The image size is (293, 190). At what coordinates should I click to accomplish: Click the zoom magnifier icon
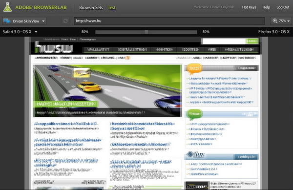275,21
